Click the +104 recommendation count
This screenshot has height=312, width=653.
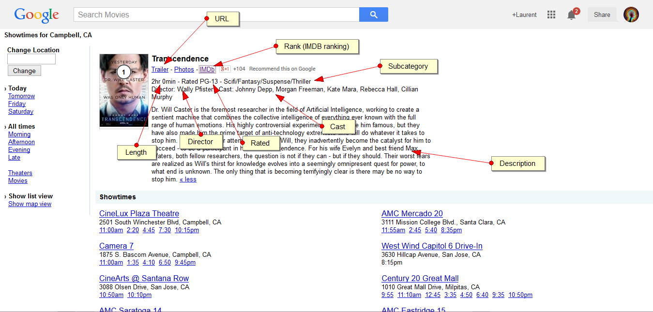pos(239,69)
